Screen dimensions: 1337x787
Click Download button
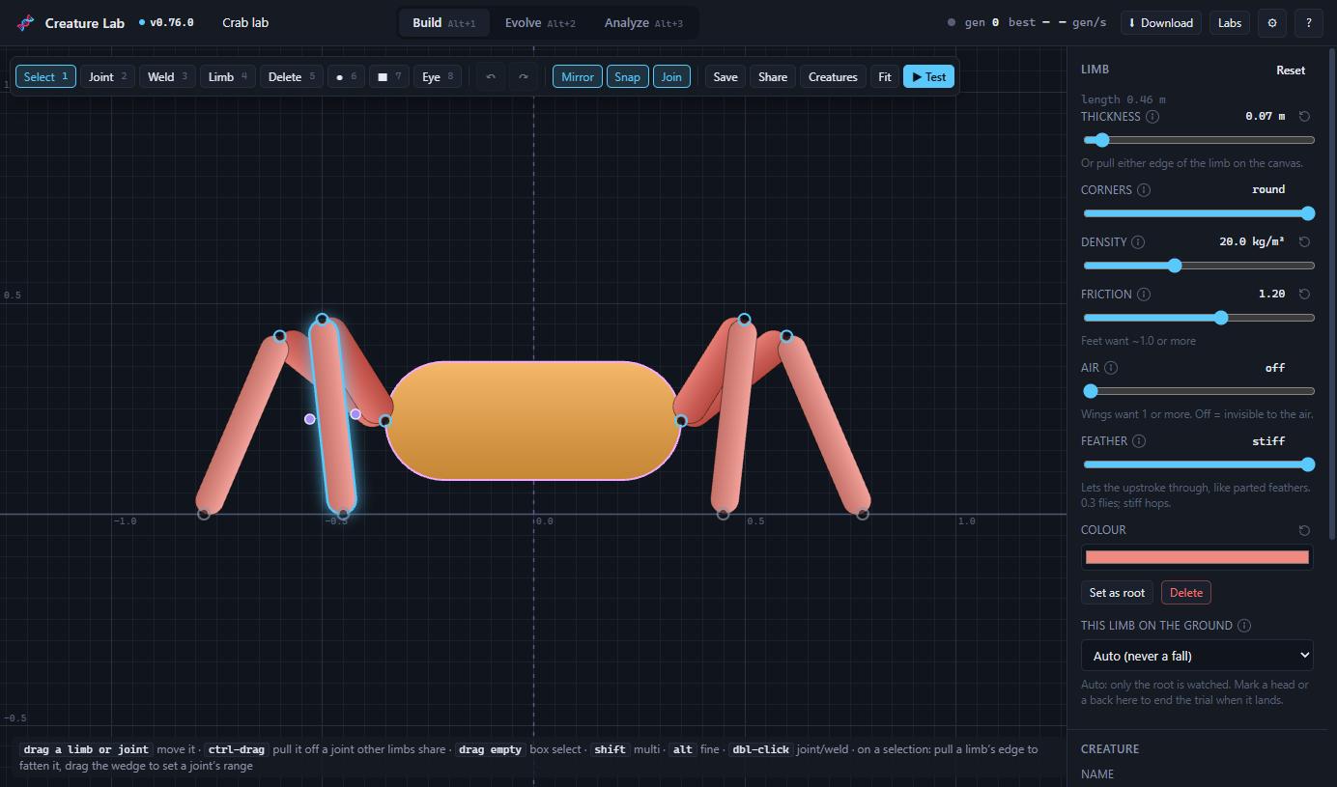[x=1160, y=23]
